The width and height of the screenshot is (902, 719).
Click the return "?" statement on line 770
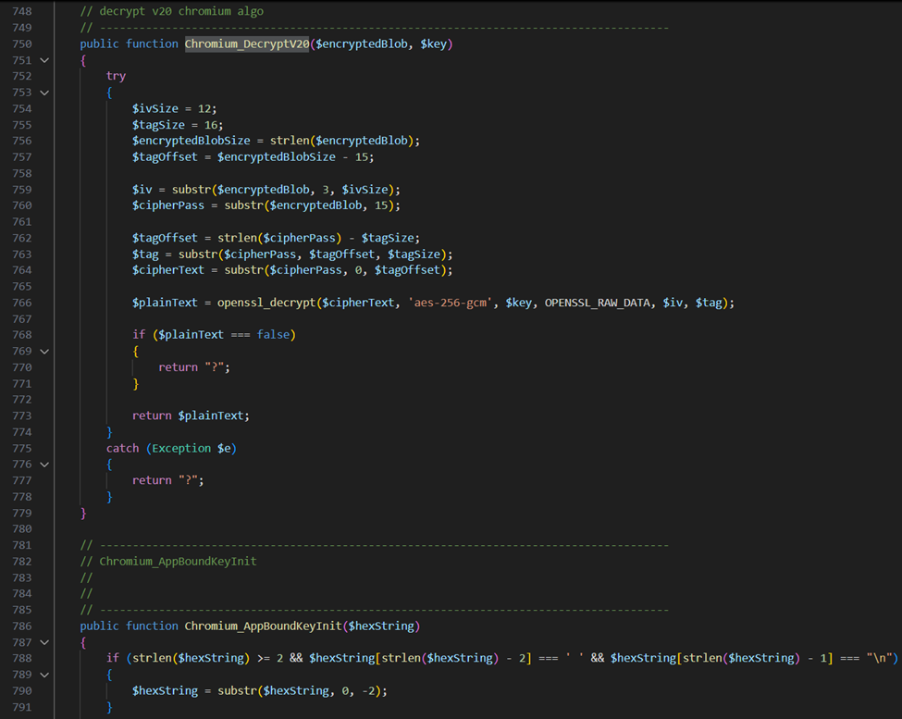point(194,367)
